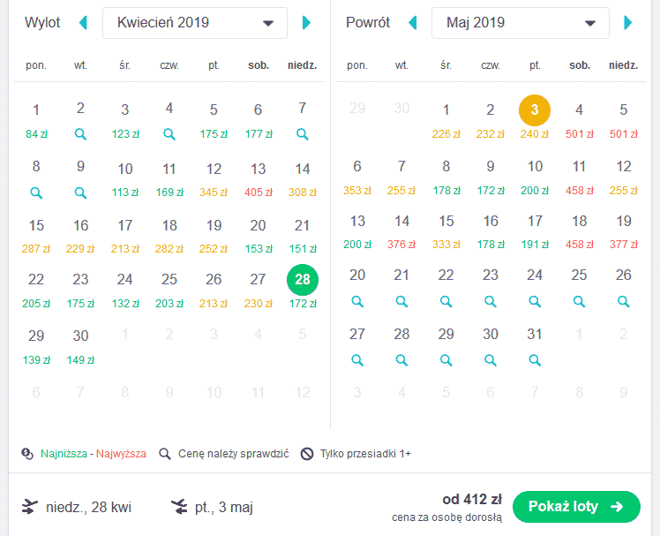Advance return calendar to next month
660x536 pixels.
pyautogui.click(x=628, y=23)
